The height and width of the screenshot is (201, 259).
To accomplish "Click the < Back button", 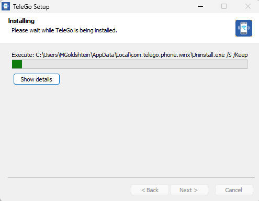I will point(150,190).
